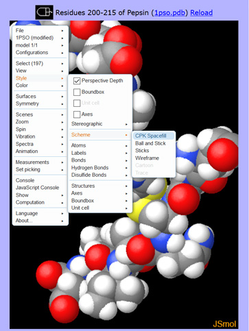Enable the Axes checkbox
Viewport: 249px width, 331px height.
click(x=77, y=114)
